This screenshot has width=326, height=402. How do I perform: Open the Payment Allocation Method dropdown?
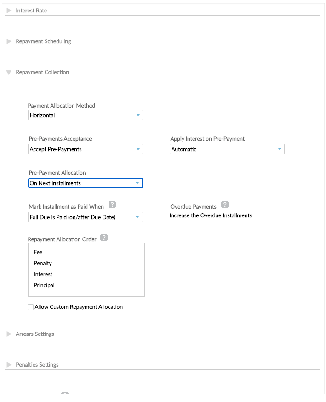click(85, 115)
